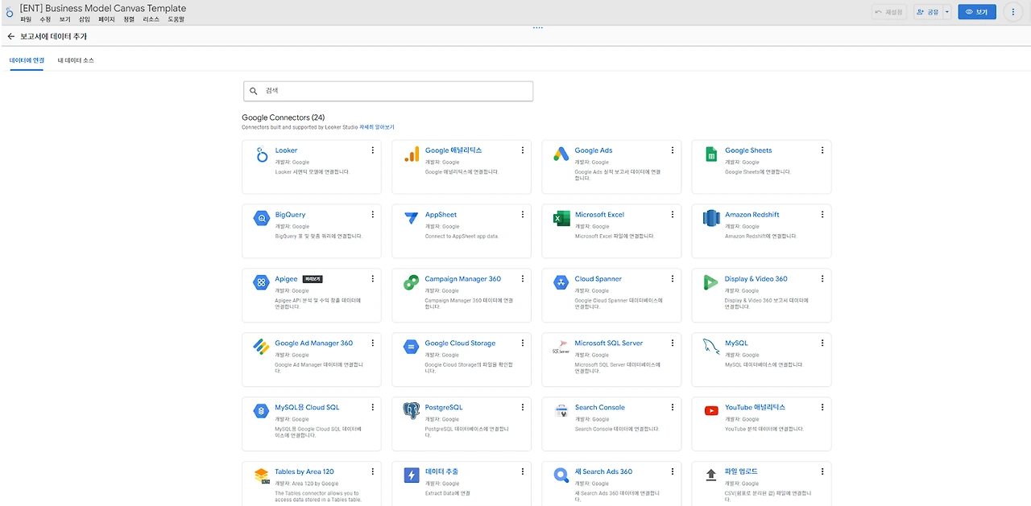
Task: Click the AppSheet connector icon
Action: pos(412,218)
